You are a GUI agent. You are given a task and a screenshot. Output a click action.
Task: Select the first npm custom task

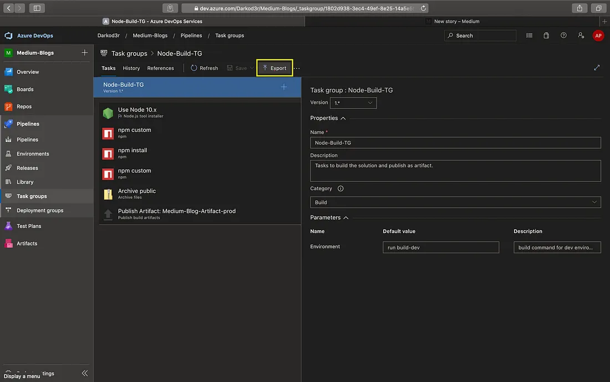click(x=200, y=133)
